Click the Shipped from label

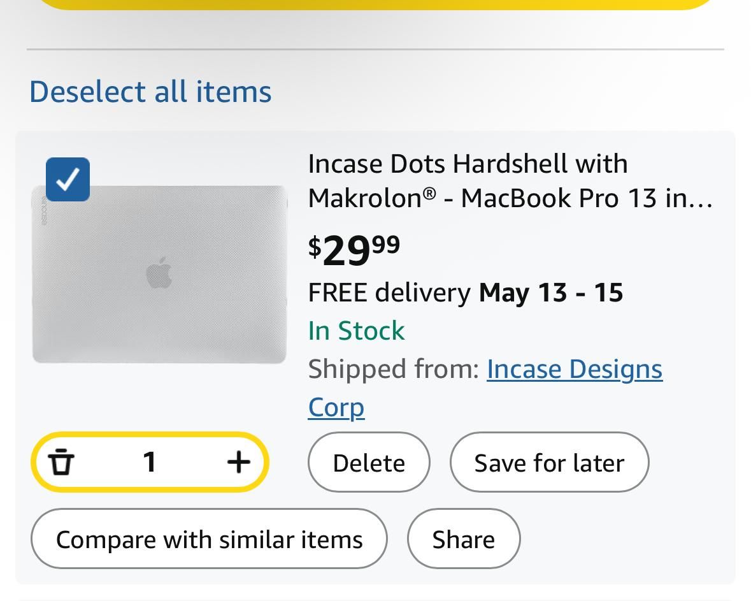[394, 369]
